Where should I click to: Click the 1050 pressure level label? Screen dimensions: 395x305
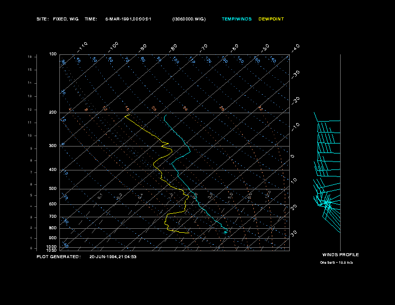coord(52,250)
